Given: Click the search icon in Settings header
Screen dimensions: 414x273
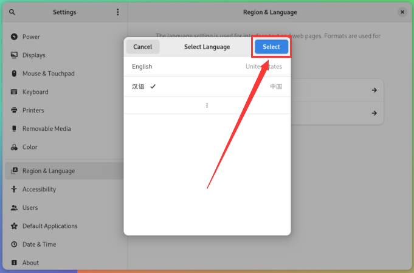Looking at the screenshot, I should [x=12, y=12].
